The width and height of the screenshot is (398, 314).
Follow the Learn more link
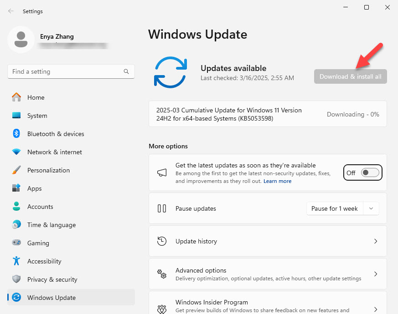pos(277,181)
